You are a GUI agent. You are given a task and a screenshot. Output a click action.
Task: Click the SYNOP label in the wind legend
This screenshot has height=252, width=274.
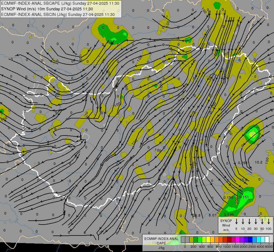click(226, 221)
